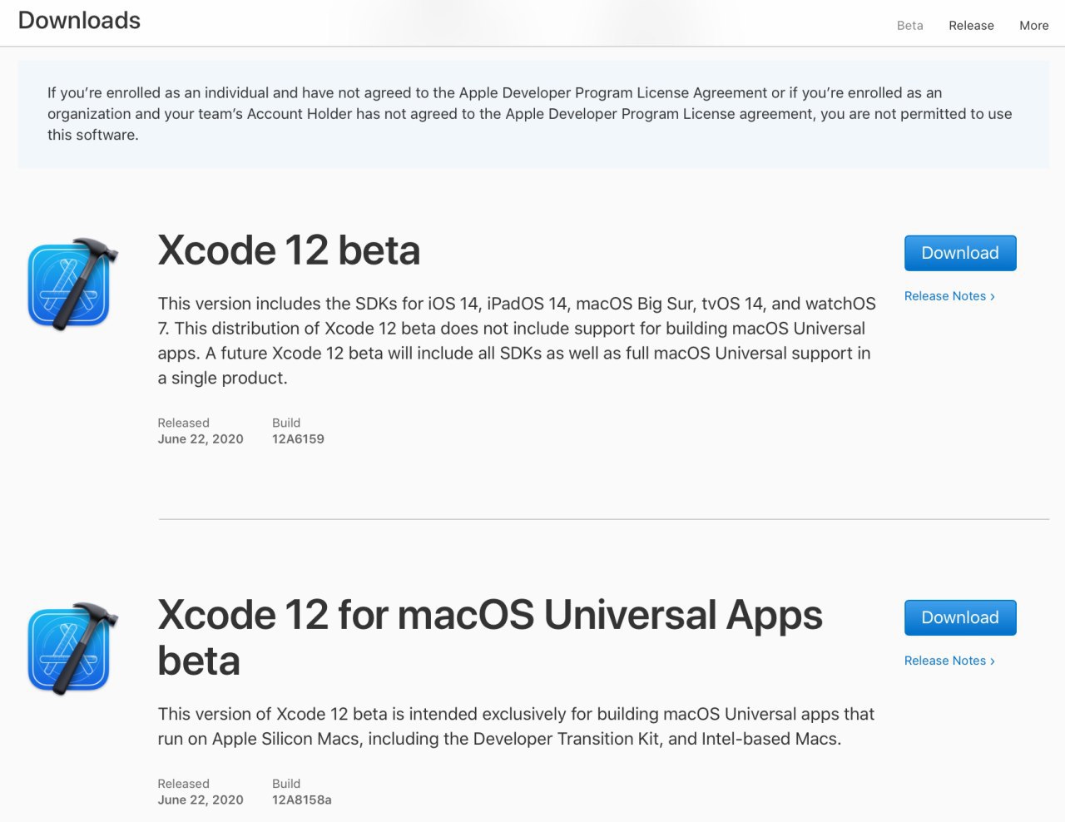Image resolution: width=1065 pixels, height=822 pixels.
Task: Click the Apple Silicon Macs description paragraph
Action: [516, 726]
